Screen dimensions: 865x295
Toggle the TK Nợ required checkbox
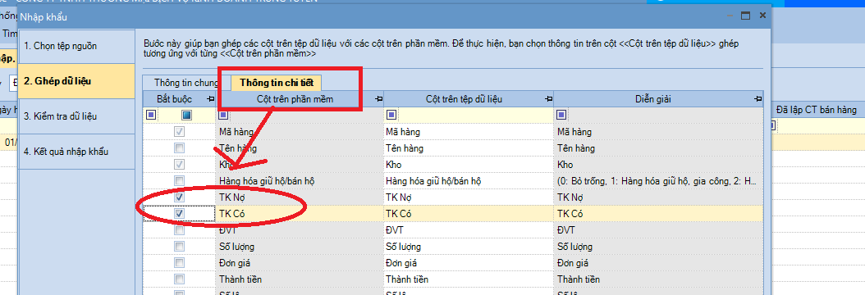[179, 197]
